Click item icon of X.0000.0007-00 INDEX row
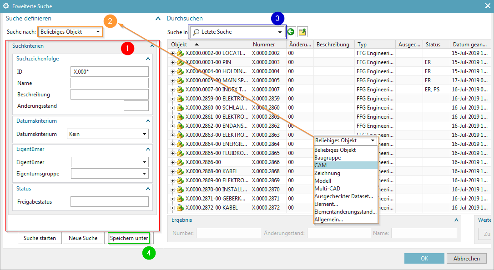The height and width of the screenshot is (270, 494). click(x=180, y=90)
